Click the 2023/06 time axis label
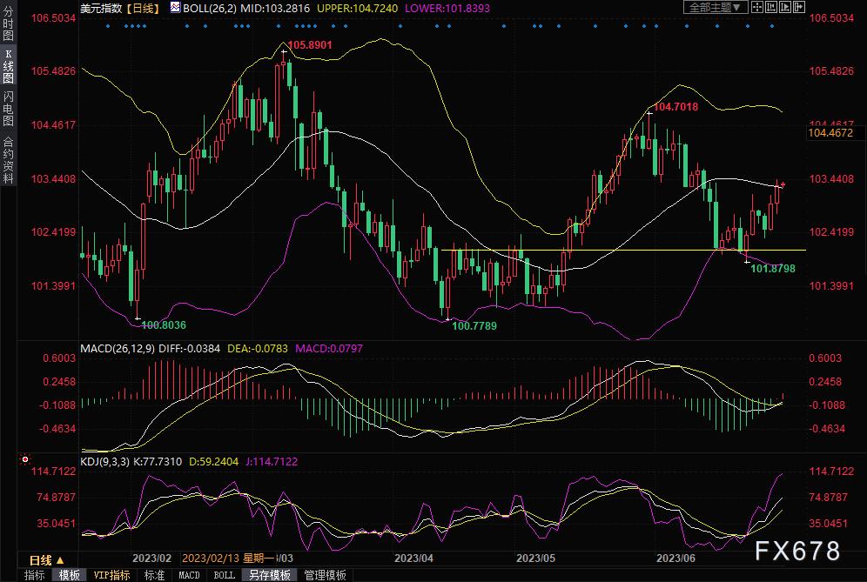The image size is (867, 582). 675,559
